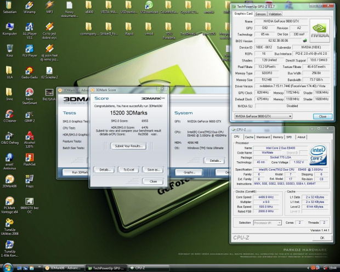Open the About tab in CPU-Z

click(301, 137)
